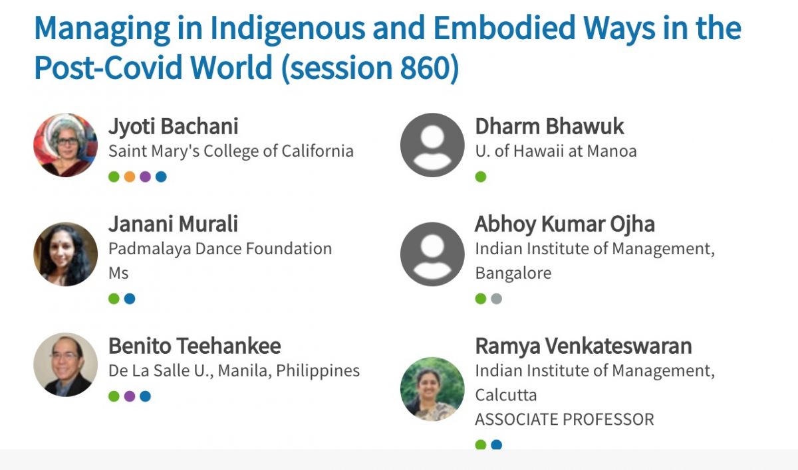Click the purple dot under Jyoti Bachani
The height and width of the screenshot is (470, 798).
145,177
